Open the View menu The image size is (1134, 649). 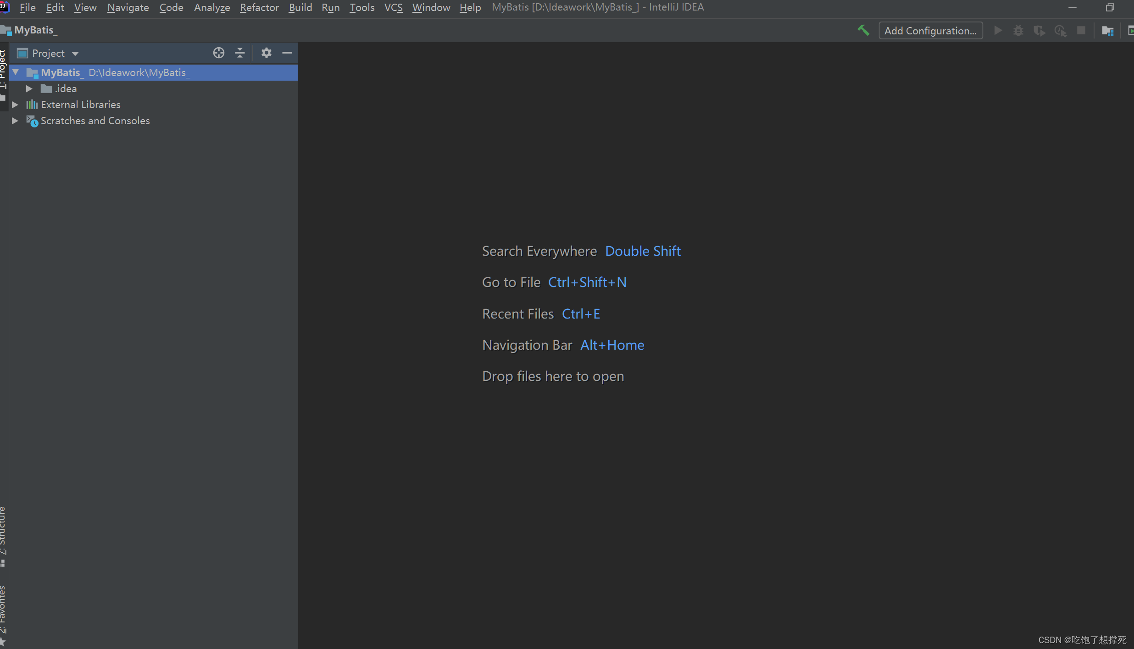(85, 7)
